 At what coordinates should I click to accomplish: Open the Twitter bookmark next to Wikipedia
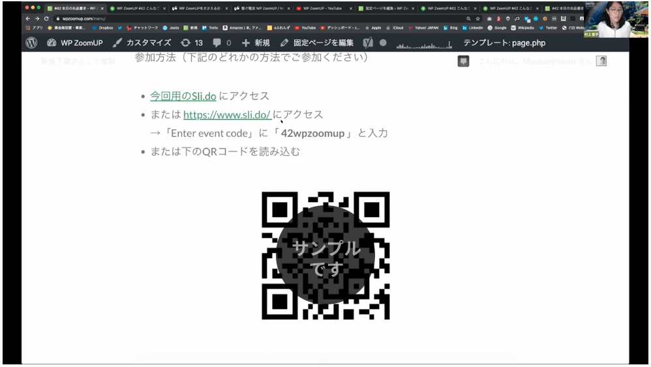[548, 28]
